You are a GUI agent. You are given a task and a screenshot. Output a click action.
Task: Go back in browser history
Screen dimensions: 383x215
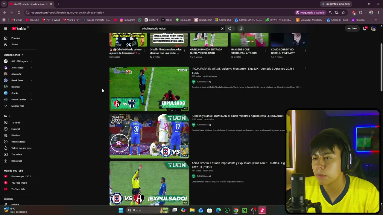[4, 13]
